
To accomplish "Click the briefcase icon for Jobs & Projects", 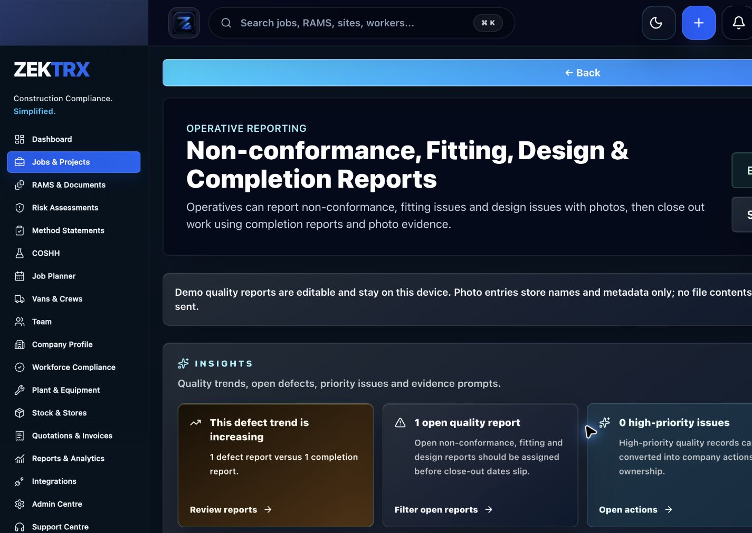I will point(20,162).
